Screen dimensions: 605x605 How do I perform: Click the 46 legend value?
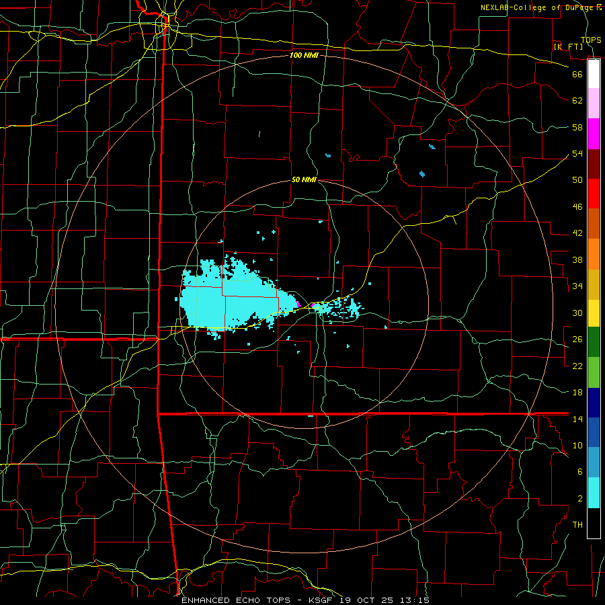pyautogui.click(x=577, y=207)
